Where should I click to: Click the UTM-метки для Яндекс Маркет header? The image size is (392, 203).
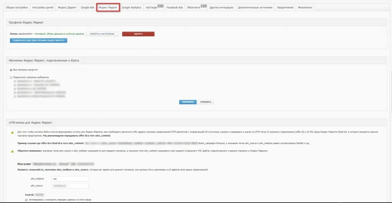[196, 122]
